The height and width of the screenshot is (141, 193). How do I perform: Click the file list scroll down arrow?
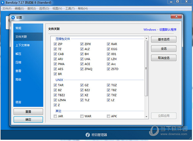pyautogui.click(x=146, y=117)
